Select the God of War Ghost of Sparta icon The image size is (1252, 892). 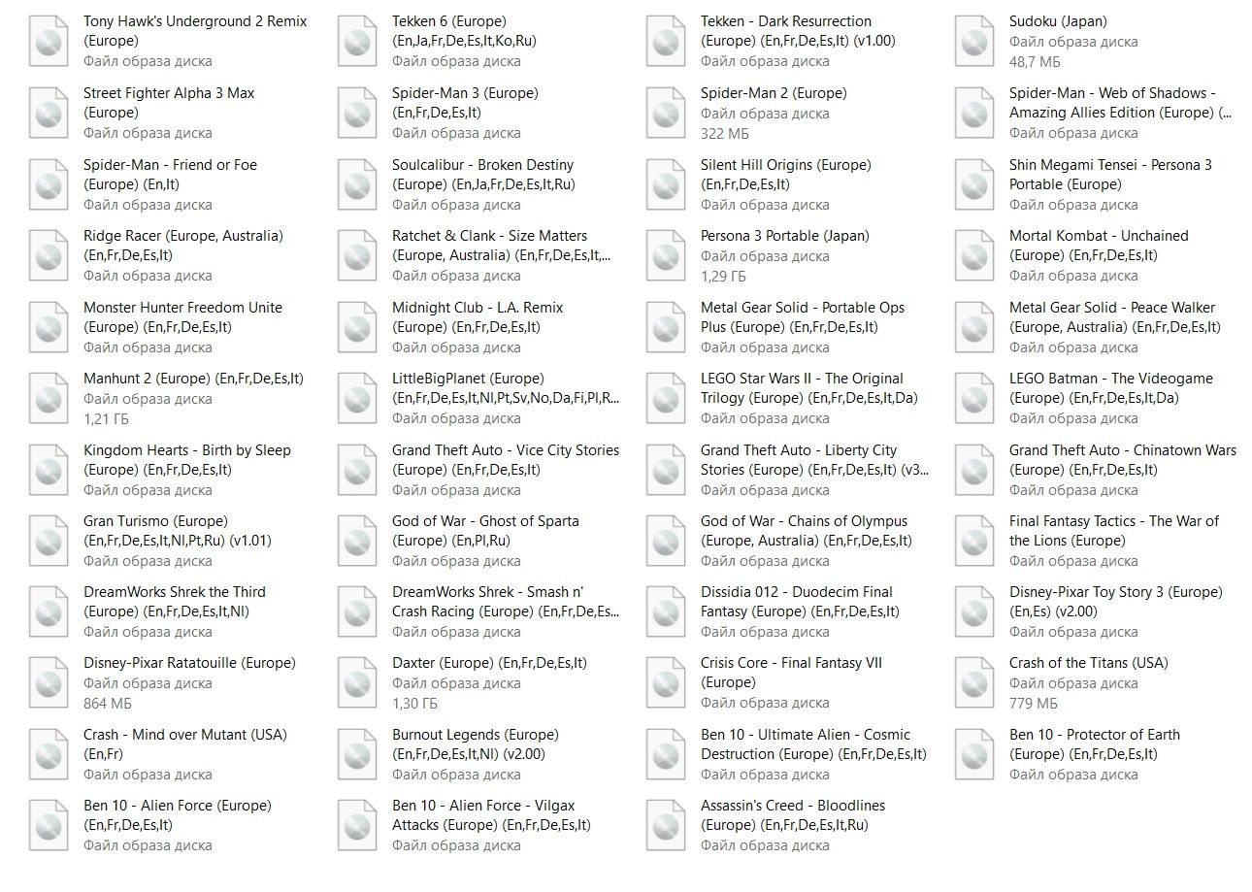pos(357,541)
